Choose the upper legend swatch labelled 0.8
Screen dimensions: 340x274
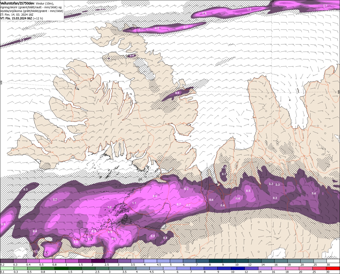(59, 261)
